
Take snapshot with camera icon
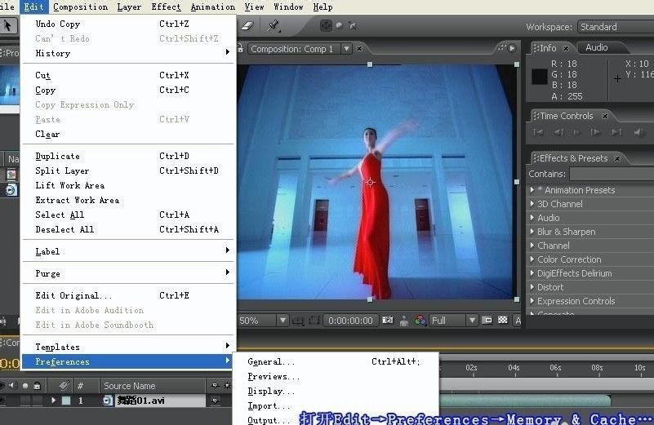point(388,321)
